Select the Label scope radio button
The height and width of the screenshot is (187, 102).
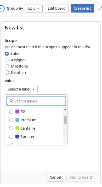click(7, 54)
